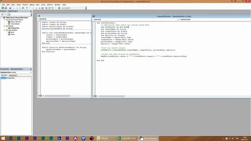The width and height of the screenshot is (251, 141).
Task: Open After Effects from the taskbar
Action: [35, 138]
